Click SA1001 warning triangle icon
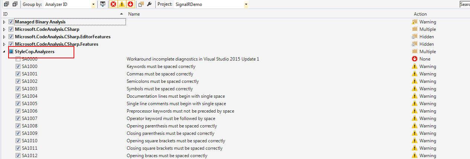 (x=415, y=74)
